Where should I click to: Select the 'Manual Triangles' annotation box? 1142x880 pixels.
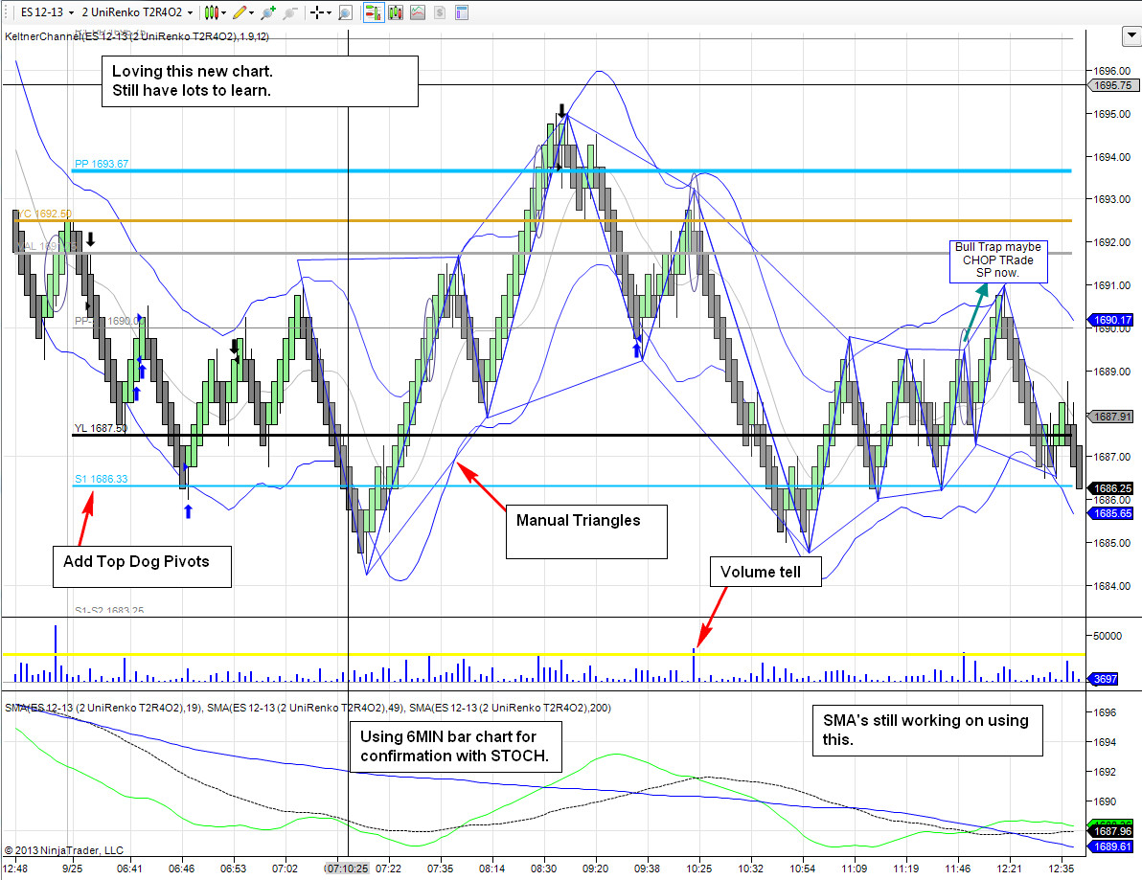(586, 531)
